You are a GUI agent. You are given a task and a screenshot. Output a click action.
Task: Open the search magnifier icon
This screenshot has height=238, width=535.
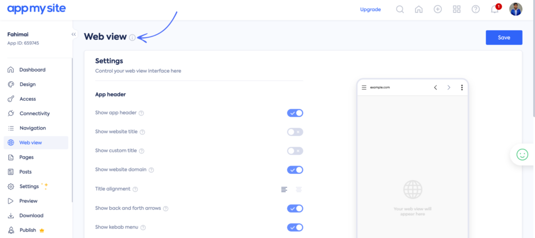400,9
